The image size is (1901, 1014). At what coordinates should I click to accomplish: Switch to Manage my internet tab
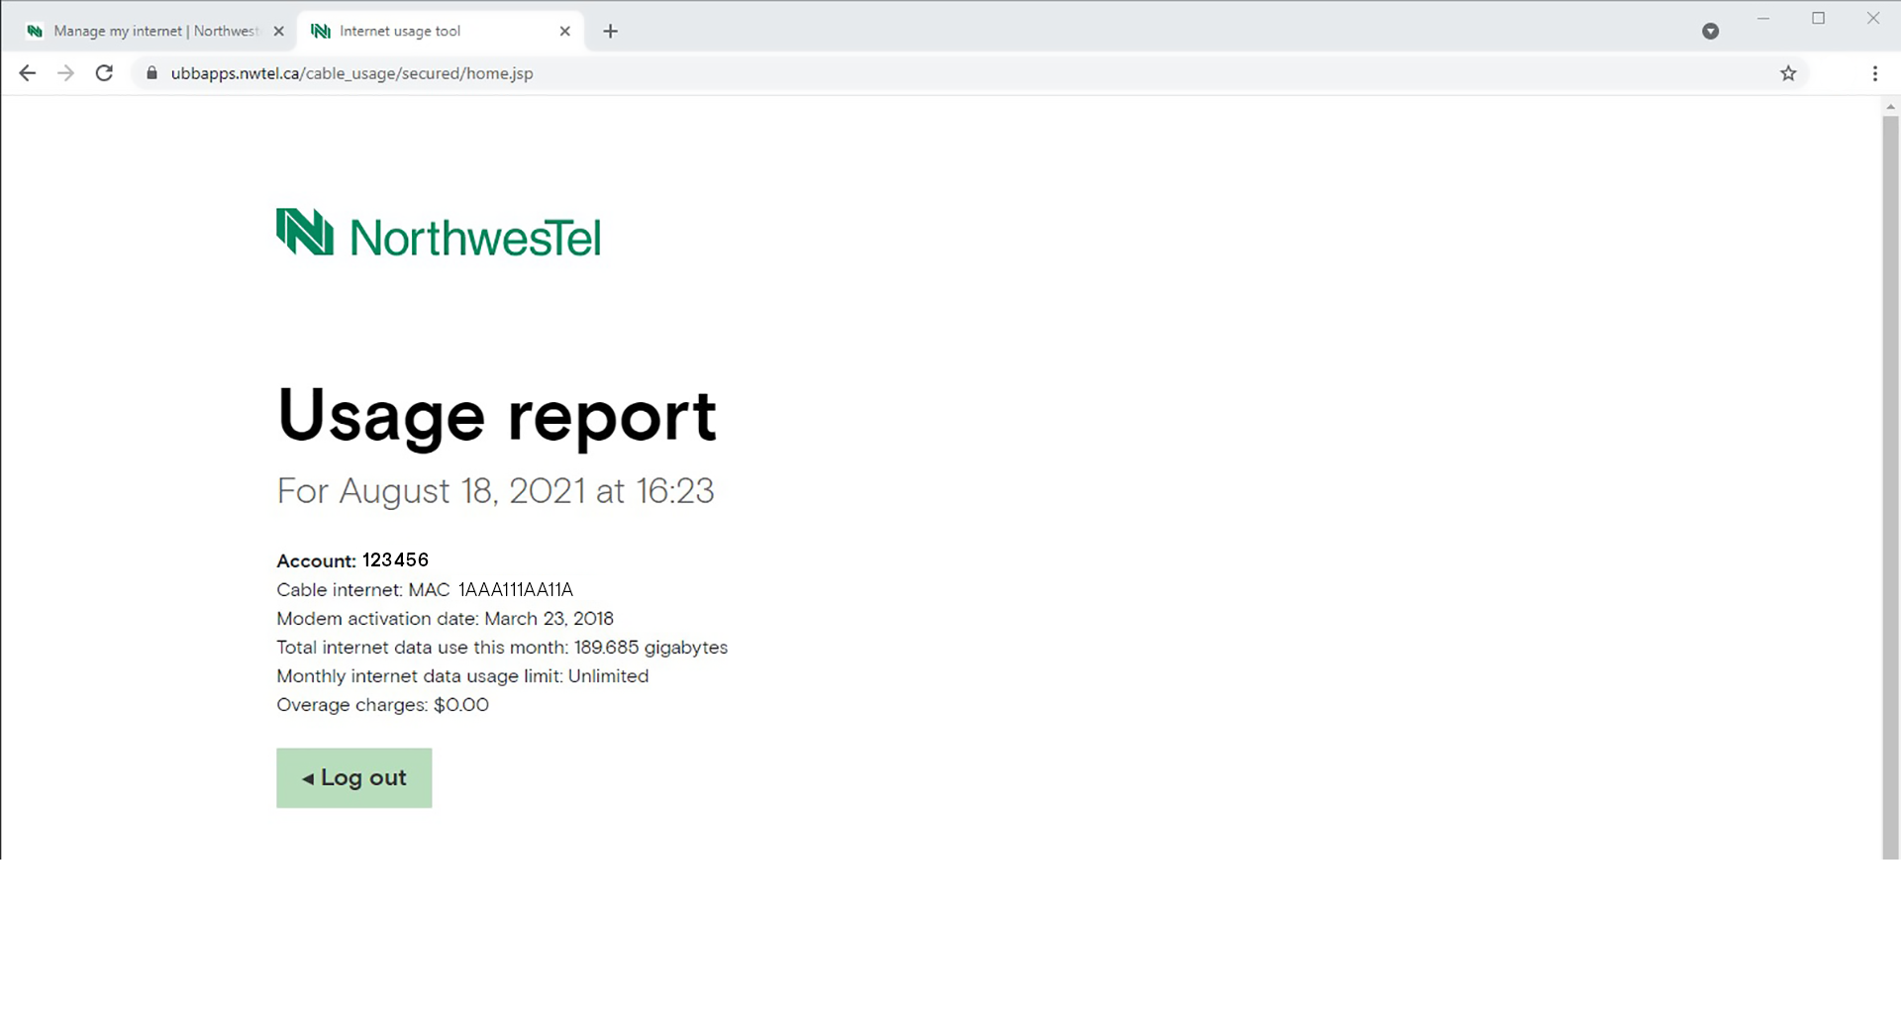(155, 32)
